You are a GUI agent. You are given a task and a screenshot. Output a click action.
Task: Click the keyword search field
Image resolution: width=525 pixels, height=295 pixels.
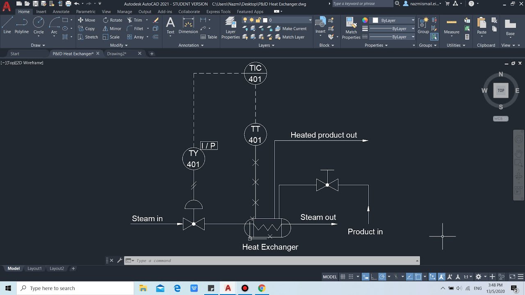coord(362,4)
